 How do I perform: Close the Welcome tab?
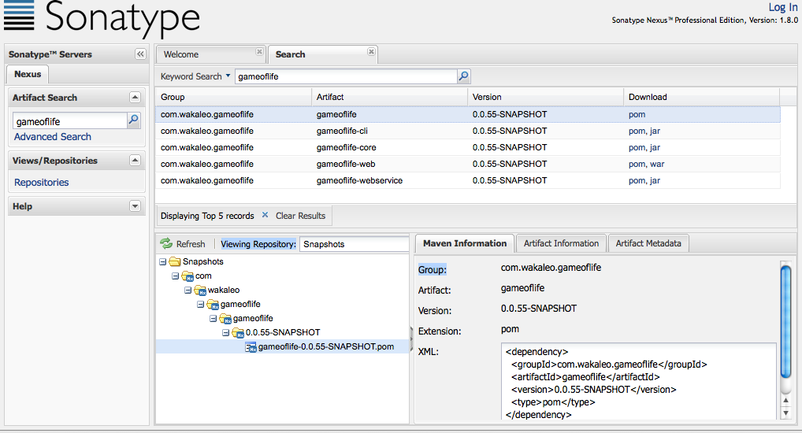coord(259,52)
